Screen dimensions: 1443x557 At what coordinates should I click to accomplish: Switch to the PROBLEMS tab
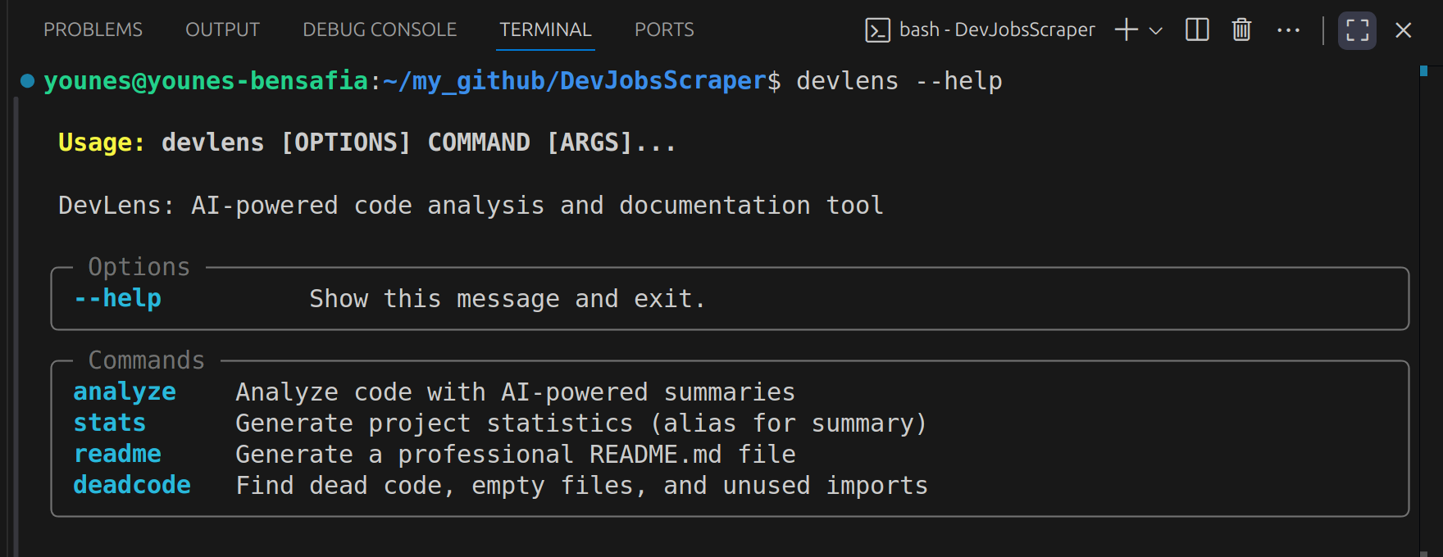[x=93, y=29]
